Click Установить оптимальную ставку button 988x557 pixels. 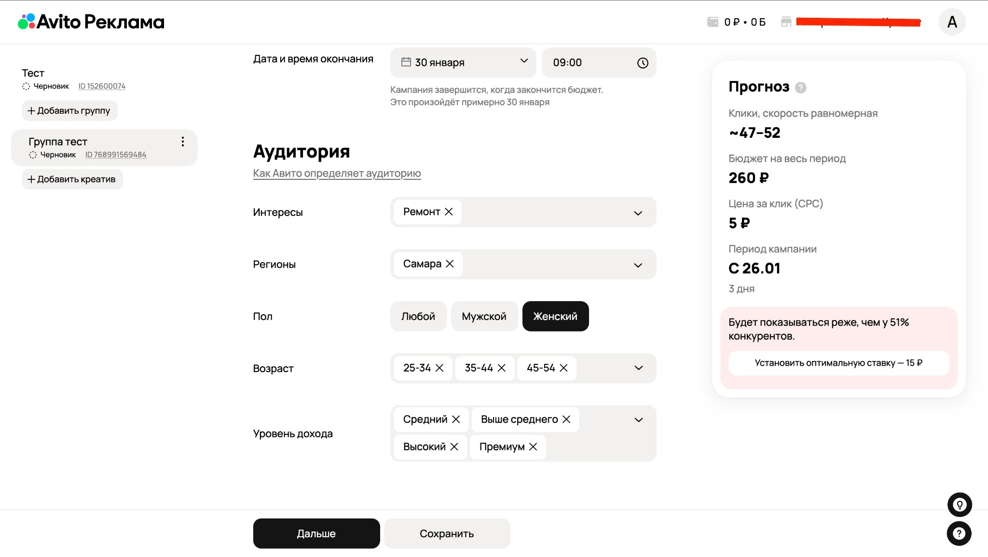838,363
